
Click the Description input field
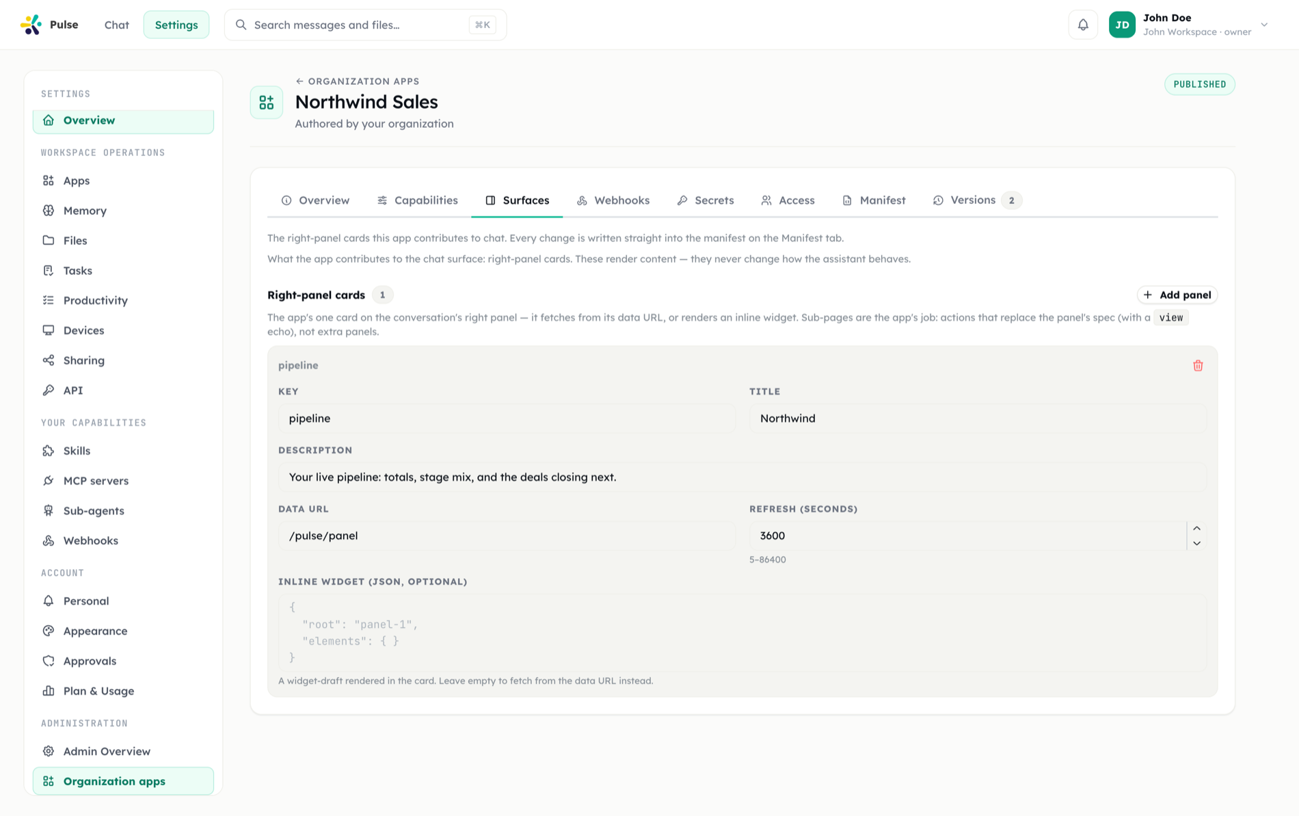(742, 477)
